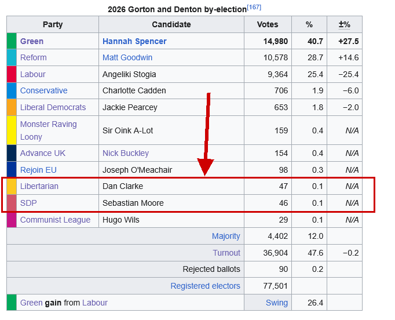This screenshot has height=320, width=395.
Task: Click the Conservative blue color swatch
Action: pyautogui.click(x=12, y=90)
